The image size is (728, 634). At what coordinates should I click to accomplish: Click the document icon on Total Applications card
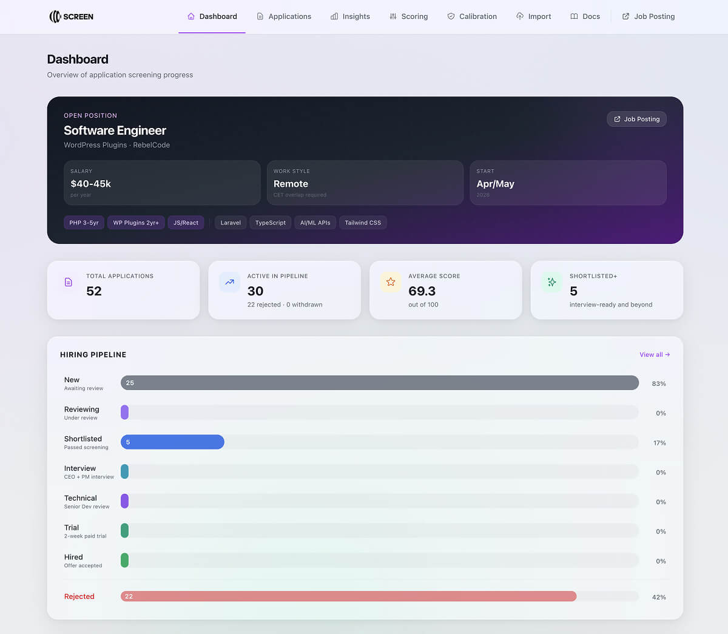(69, 282)
